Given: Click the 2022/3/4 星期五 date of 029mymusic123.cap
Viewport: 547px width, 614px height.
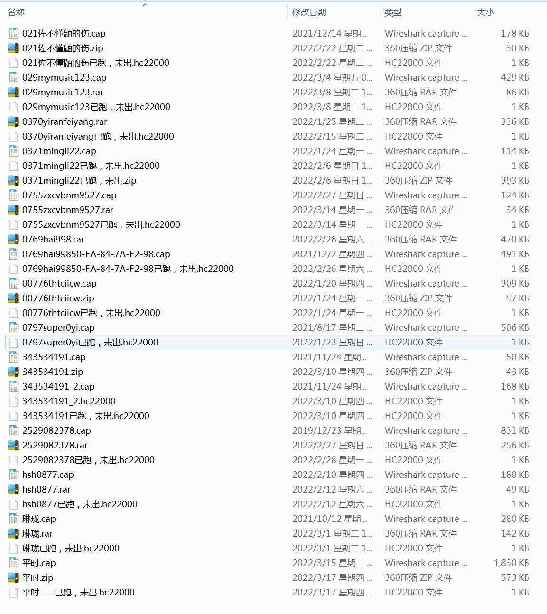Looking at the screenshot, I should point(332,77).
